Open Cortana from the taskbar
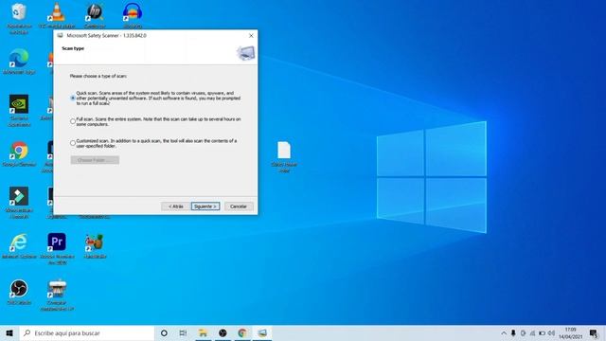The image size is (606, 341). 164,332
